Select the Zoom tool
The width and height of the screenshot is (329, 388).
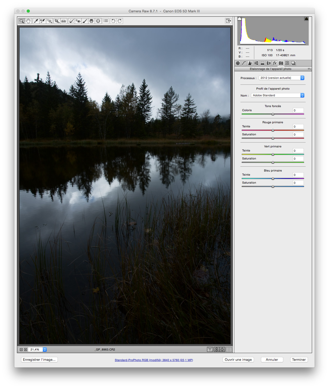[x=22, y=21]
